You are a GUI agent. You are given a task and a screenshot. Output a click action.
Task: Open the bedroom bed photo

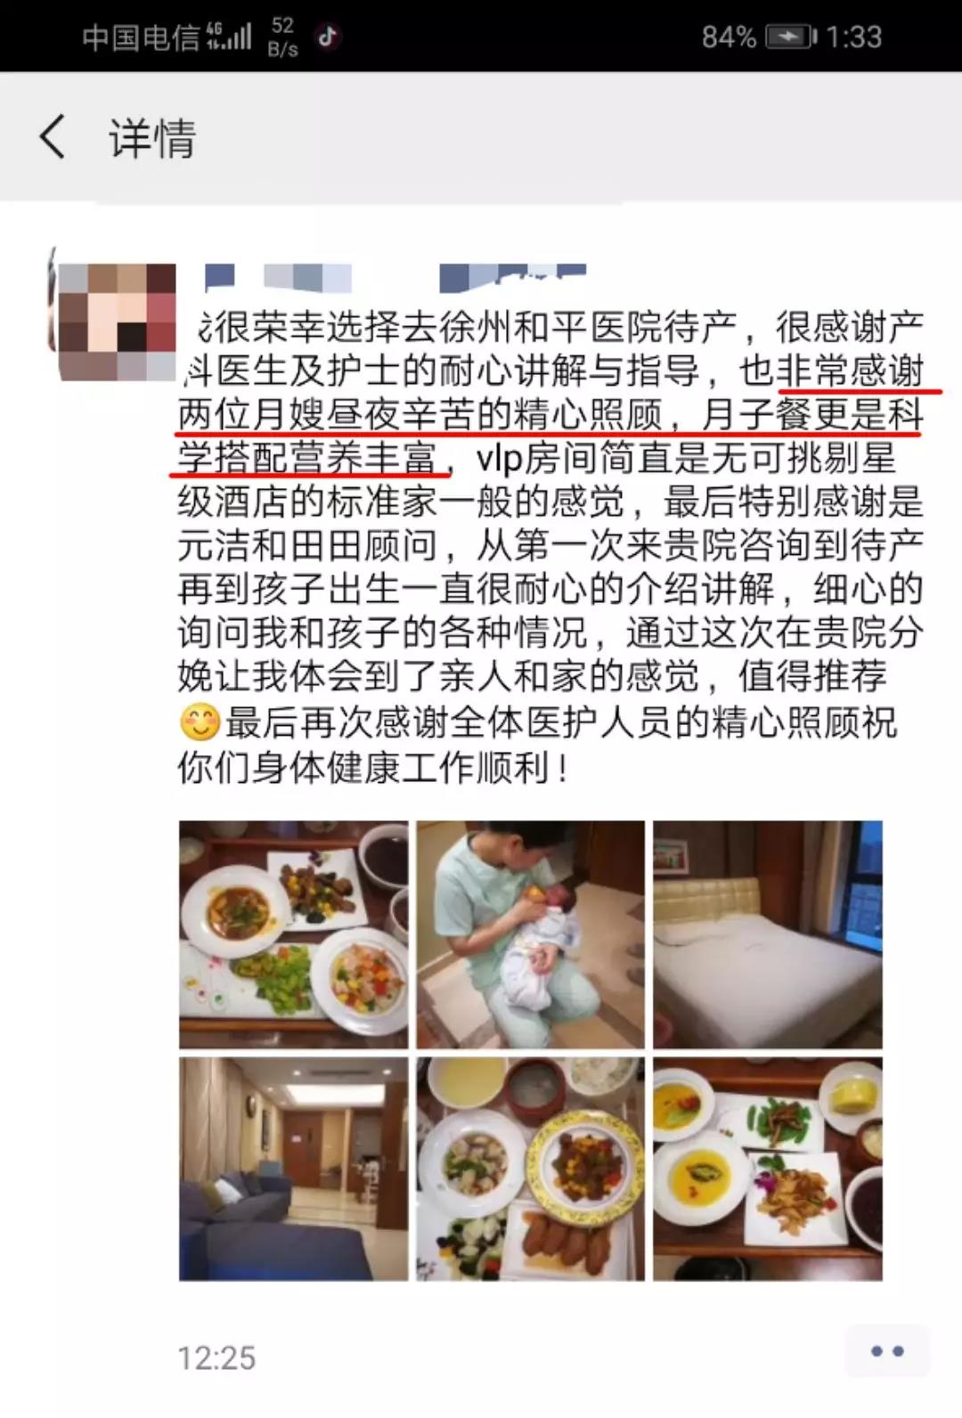tap(768, 934)
